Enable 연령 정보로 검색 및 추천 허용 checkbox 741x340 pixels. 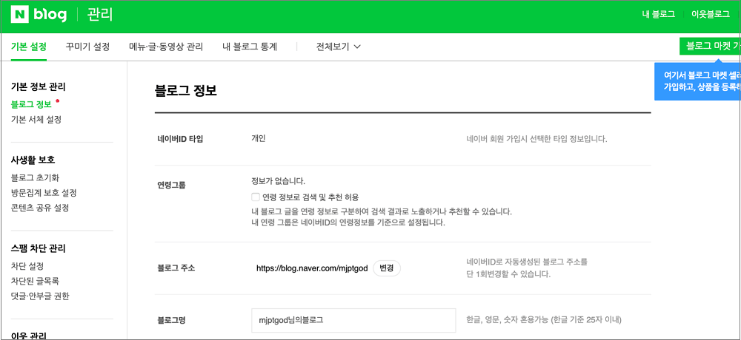pos(256,197)
